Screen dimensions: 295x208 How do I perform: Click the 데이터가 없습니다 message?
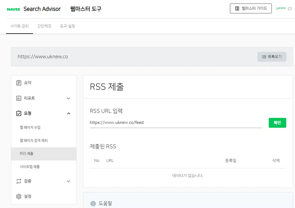coord(188,176)
